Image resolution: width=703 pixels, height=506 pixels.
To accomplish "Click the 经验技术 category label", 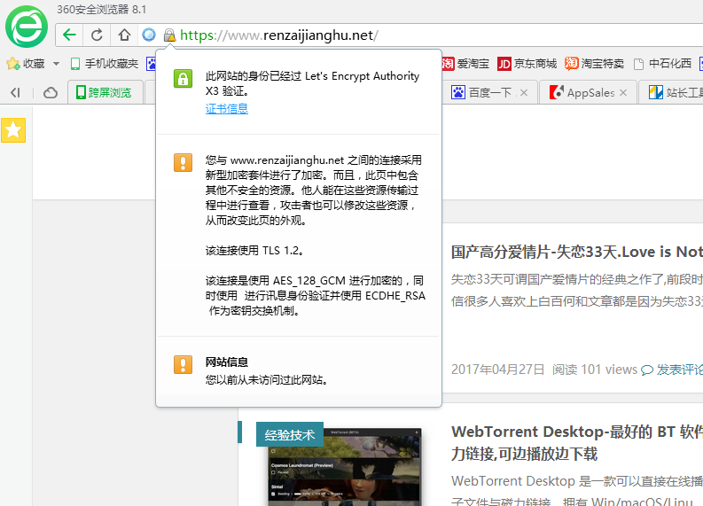I will [290, 434].
